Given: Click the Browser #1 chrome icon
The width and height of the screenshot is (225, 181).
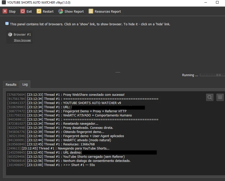Looking at the screenshot, I should (x=10, y=34).
